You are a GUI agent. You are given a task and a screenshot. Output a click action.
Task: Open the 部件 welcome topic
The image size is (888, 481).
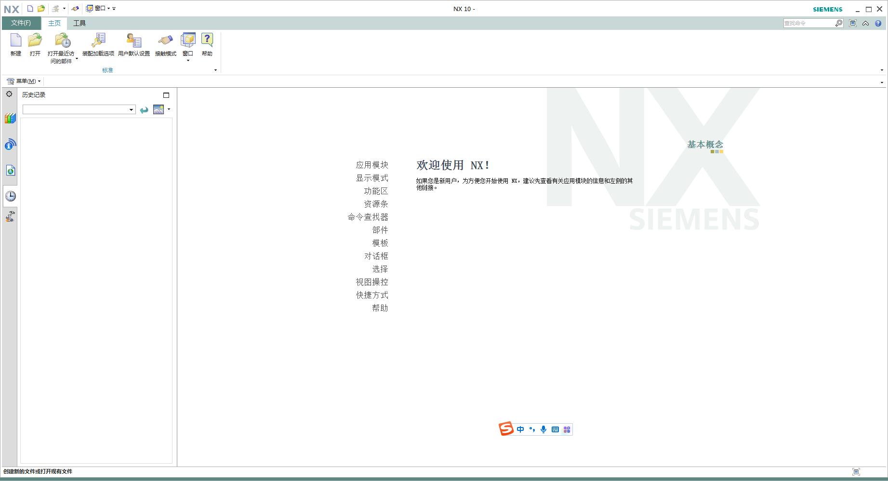(380, 230)
